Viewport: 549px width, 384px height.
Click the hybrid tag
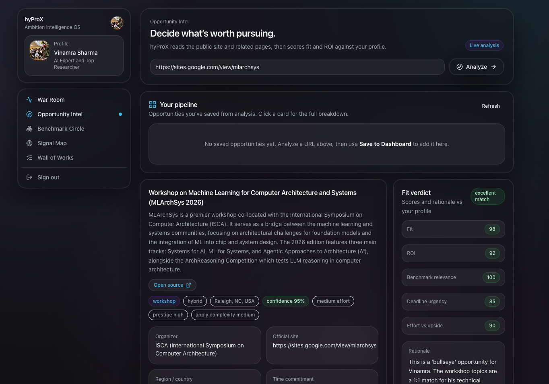point(195,301)
